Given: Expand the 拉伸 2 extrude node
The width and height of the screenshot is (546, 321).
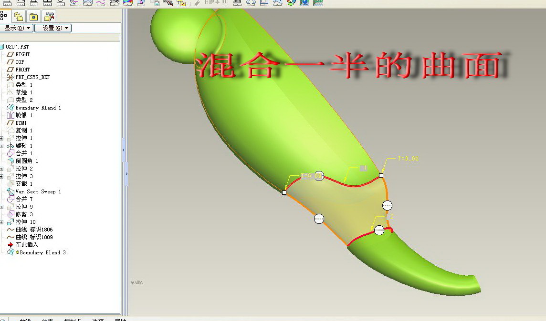Looking at the screenshot, I should tap(2, 169).
